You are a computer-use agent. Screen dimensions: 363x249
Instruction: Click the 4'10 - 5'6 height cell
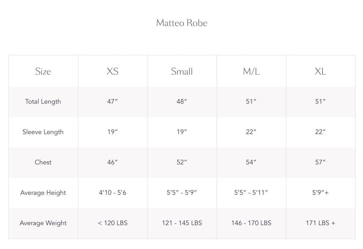pyautogui.click(x=112, y=193)
